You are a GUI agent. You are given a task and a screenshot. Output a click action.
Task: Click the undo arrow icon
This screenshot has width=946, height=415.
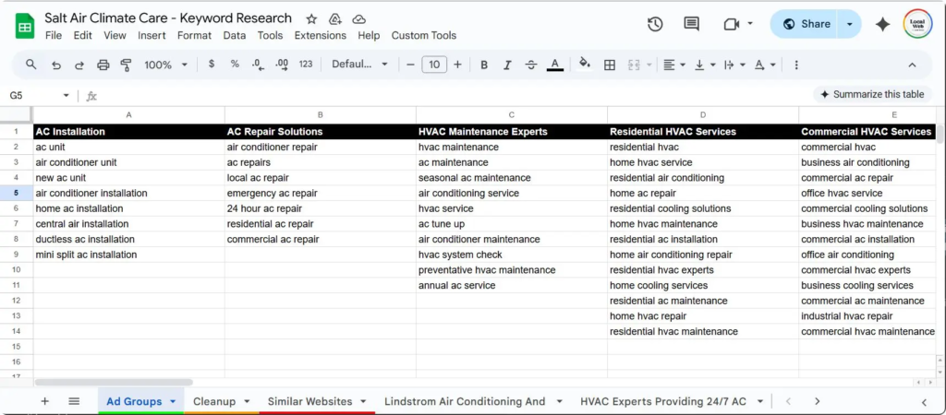[56, 65]
